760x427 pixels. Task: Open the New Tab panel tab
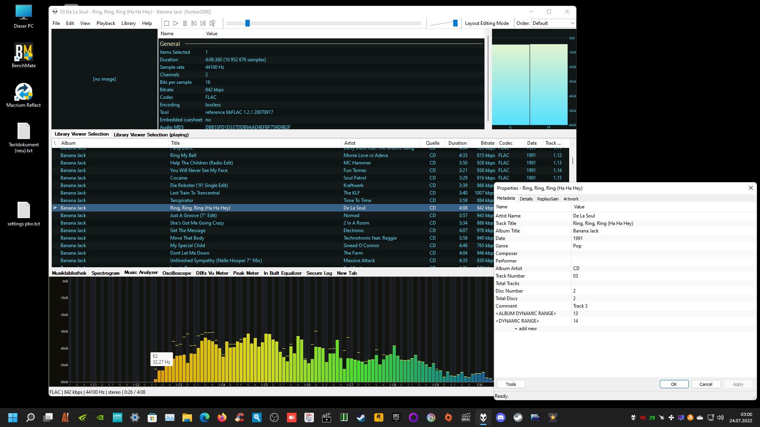(x=347, y=273)
